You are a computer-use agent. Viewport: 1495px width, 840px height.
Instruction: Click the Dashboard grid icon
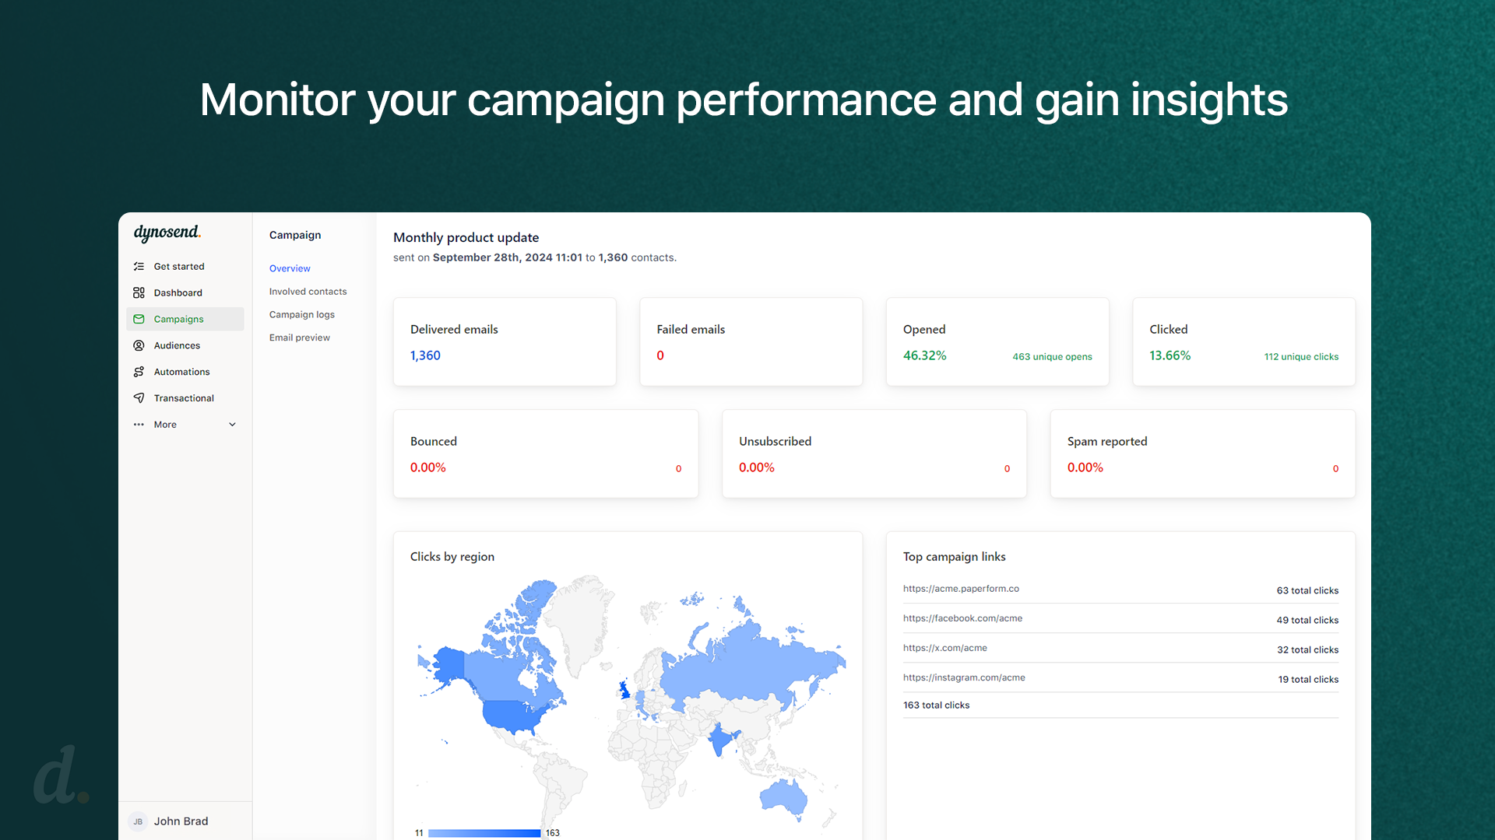point(139,292)
